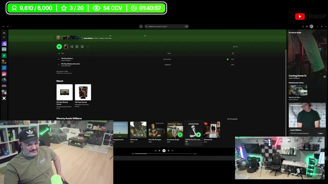Toggle repeat in the player bar
This screenshot has height=184, width=328.
pos(172,151)
